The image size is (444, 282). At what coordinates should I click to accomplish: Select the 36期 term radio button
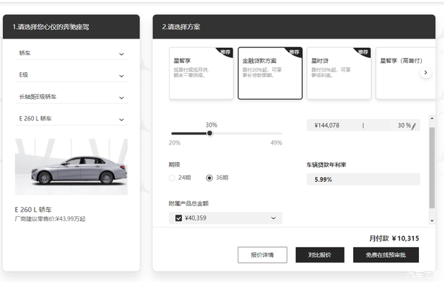[209, 178]
